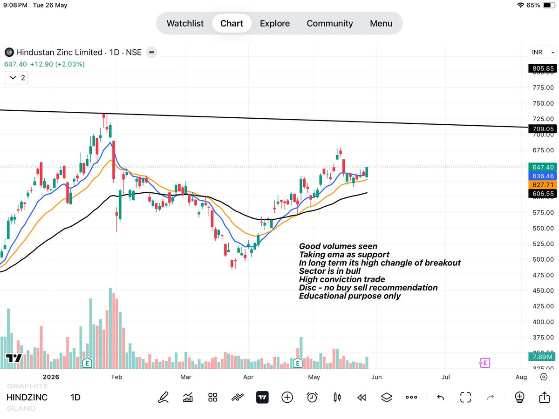This screenshot has width=559, height=419.
Task: Select the orange 627.71 EMA label
Action: coord(542,185)
